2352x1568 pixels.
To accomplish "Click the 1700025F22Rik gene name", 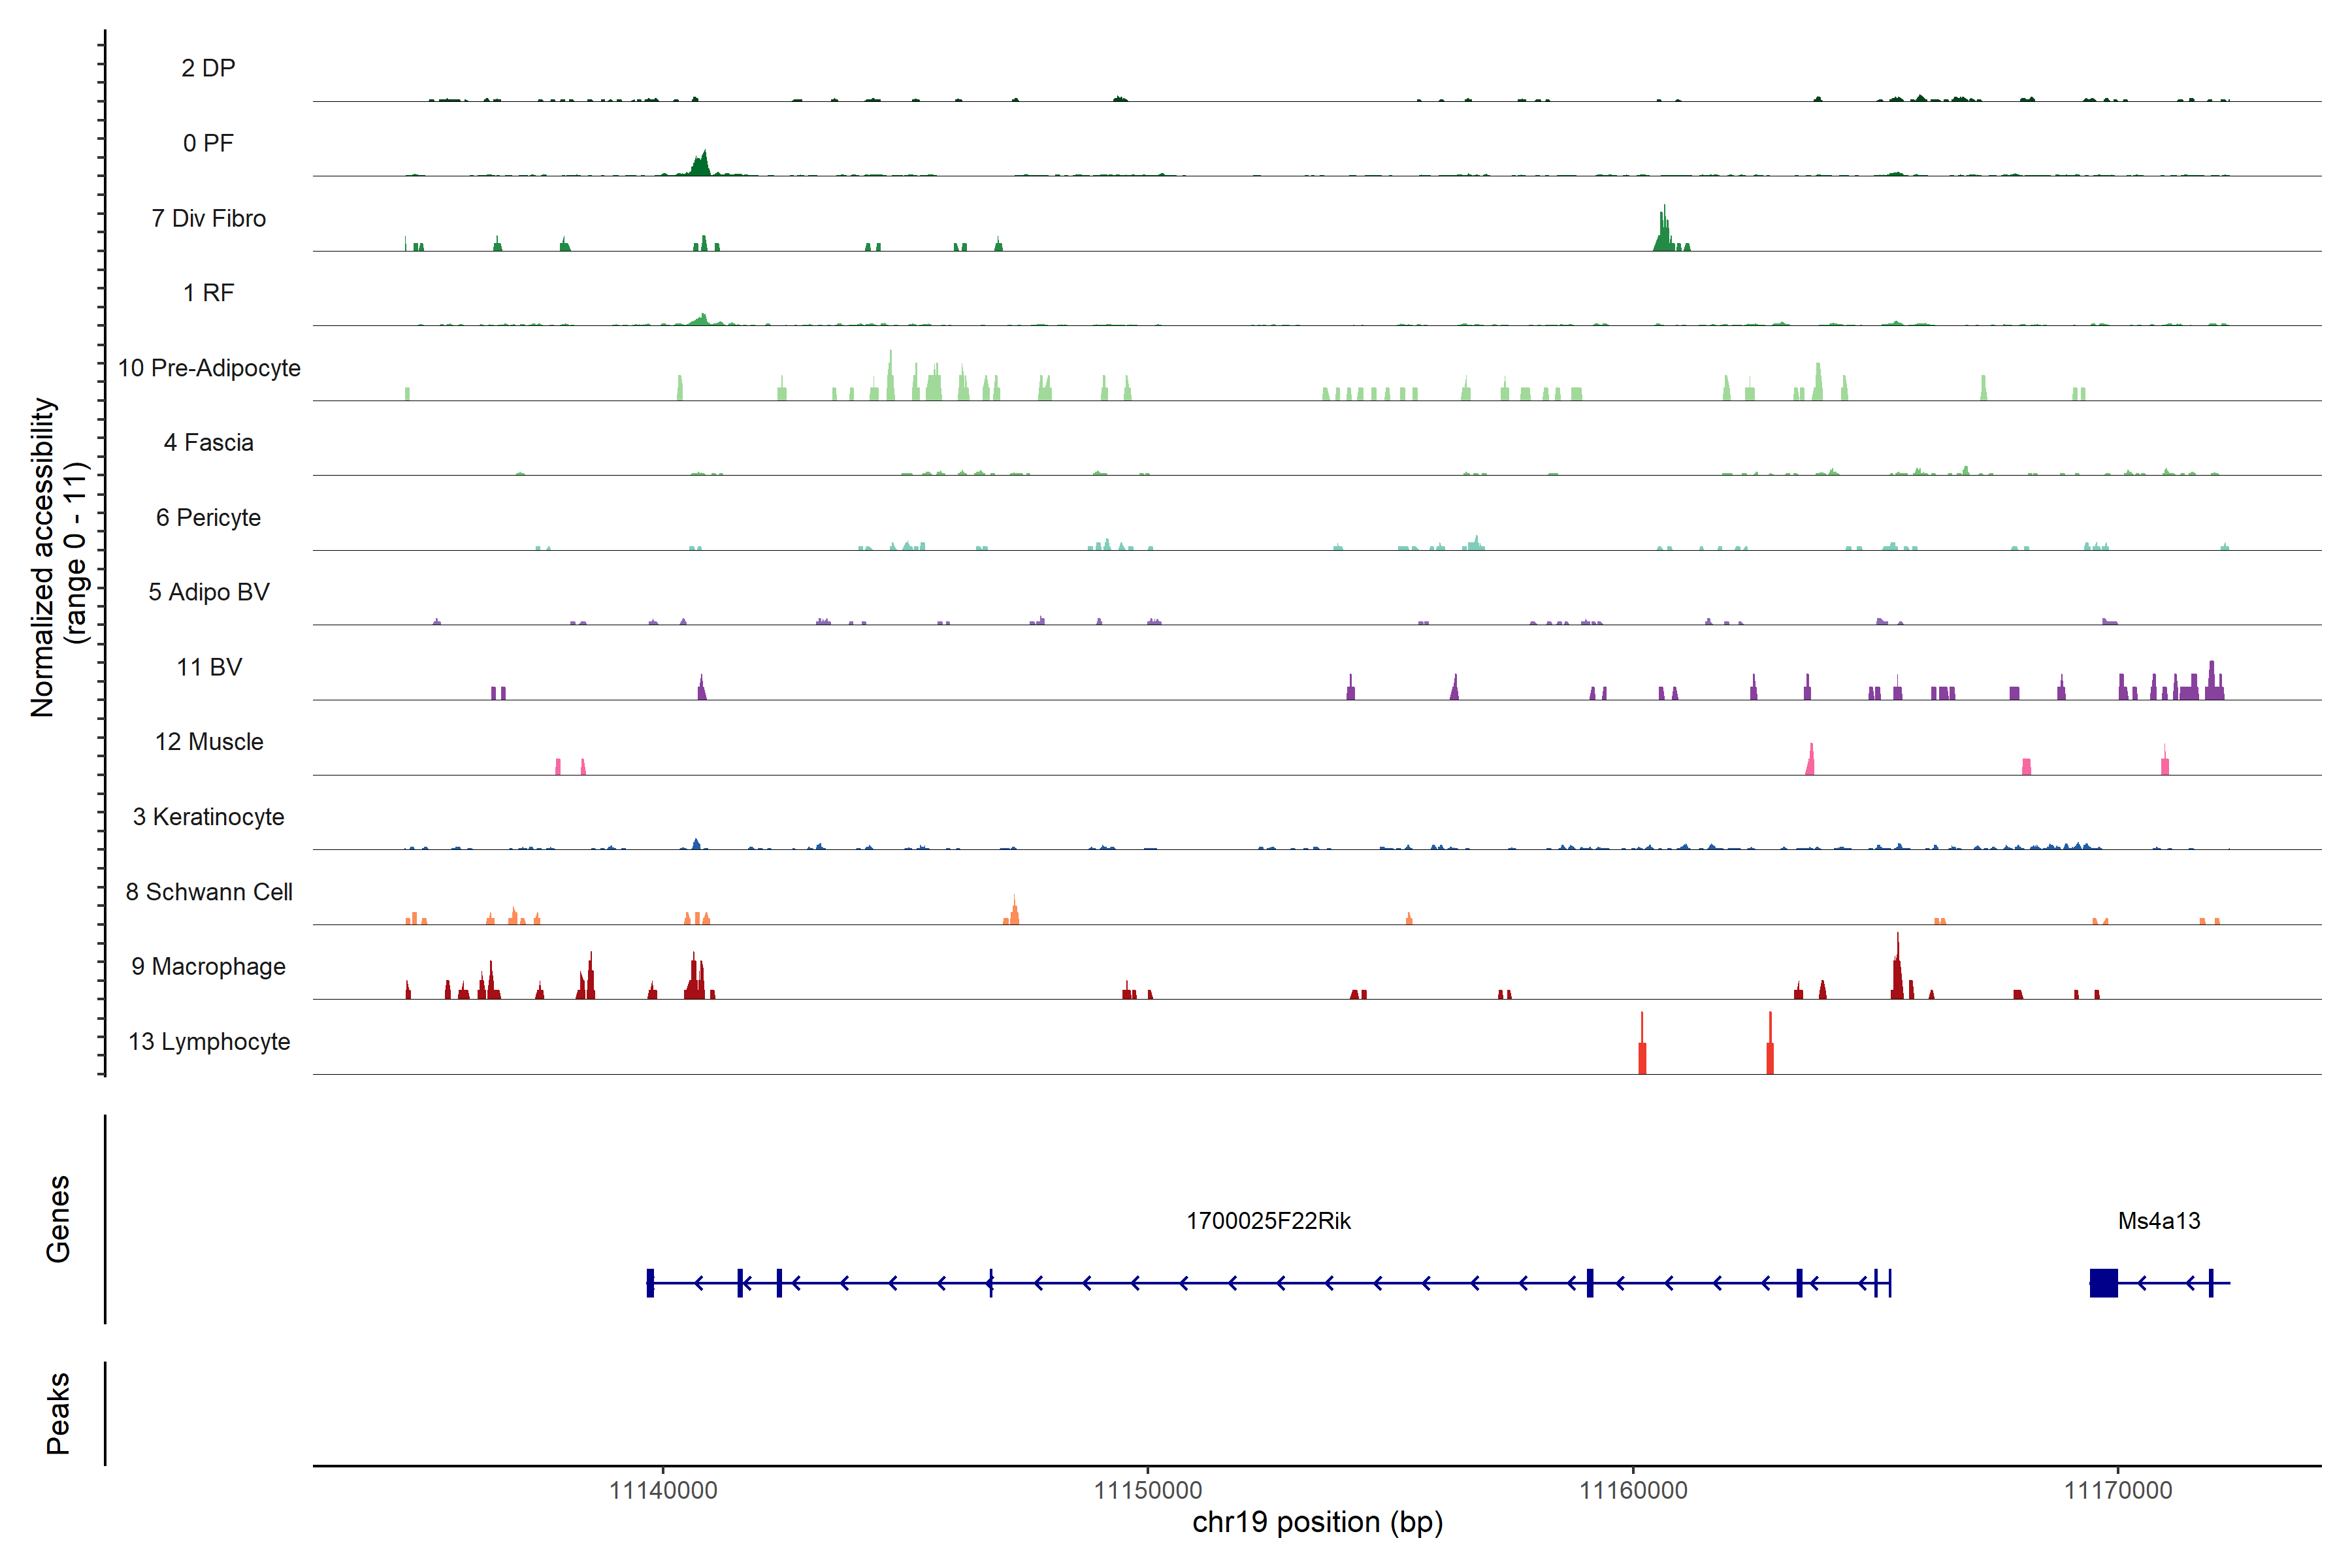I will [x=1268, y=1221].
